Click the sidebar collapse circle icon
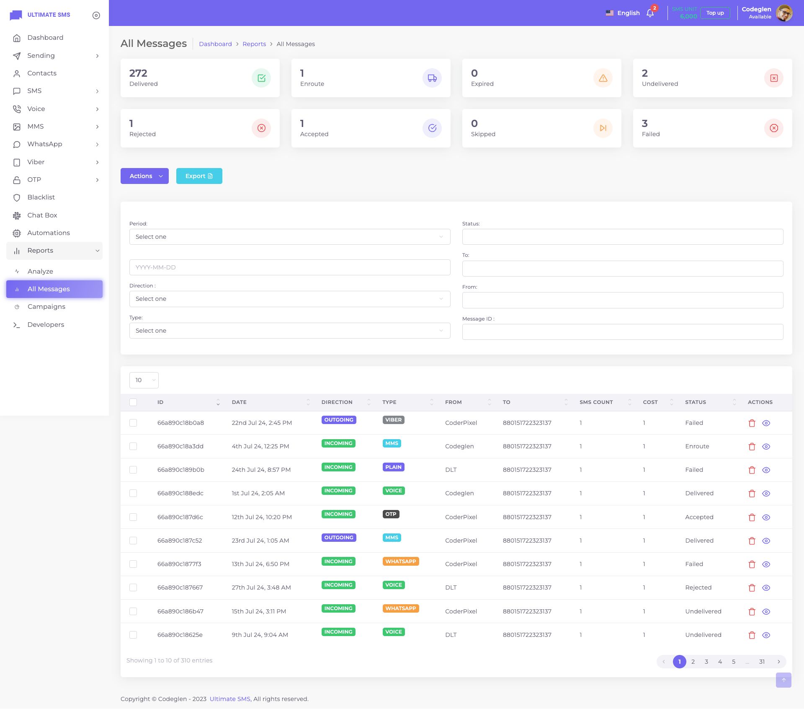The height and width of the screenshot is (709, 804). 96,15
